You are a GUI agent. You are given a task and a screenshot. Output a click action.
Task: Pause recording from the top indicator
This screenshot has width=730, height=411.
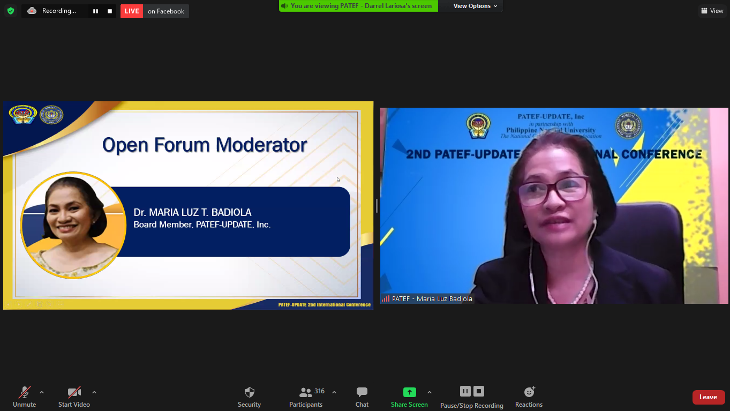click(x=95, y=11)
